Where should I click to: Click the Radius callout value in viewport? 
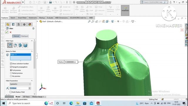71,62
